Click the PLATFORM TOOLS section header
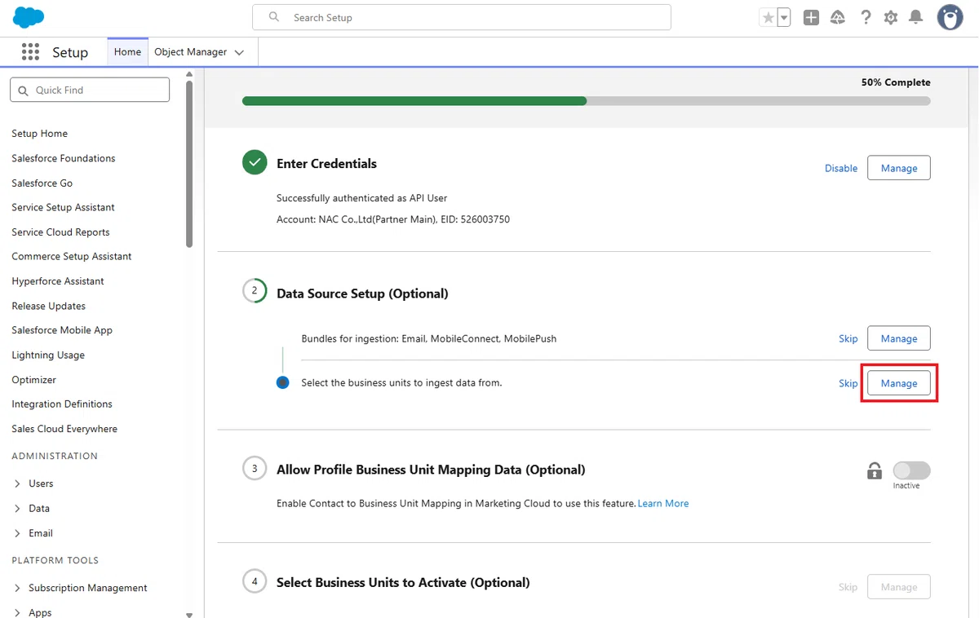This screenshot has width=979, height=618. pos(55,560)
